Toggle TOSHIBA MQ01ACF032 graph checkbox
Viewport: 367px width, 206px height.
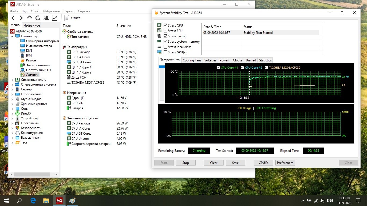coord(267,68)
